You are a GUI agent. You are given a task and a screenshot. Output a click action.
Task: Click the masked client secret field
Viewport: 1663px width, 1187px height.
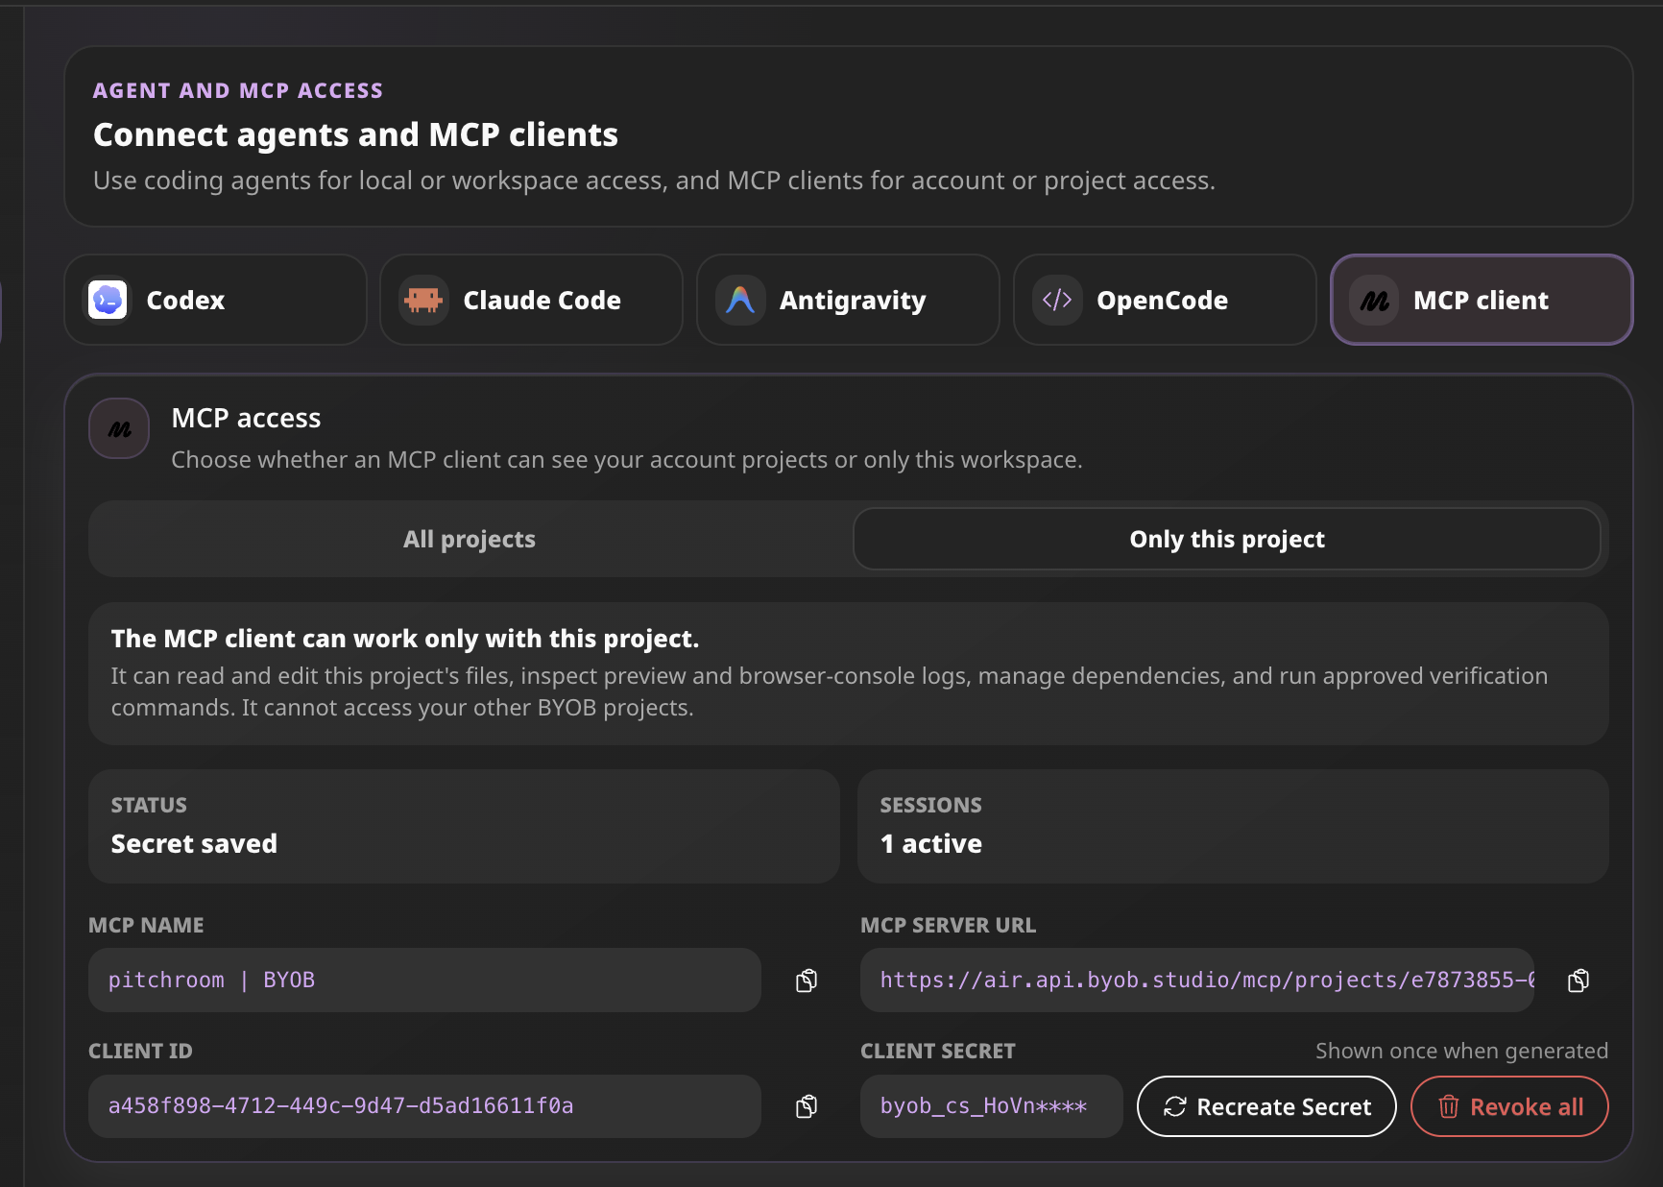coord(992,1106)
